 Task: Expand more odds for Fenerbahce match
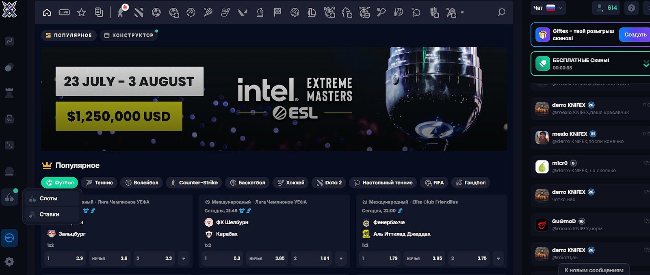point(498,258)
